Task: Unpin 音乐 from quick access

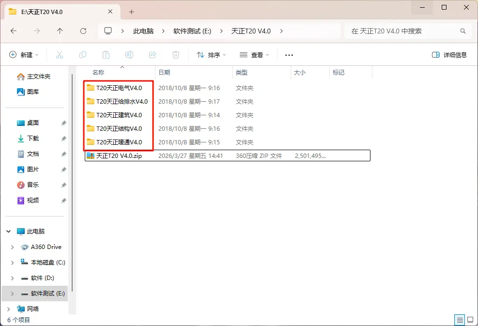Action: click(x=63, y=185)
